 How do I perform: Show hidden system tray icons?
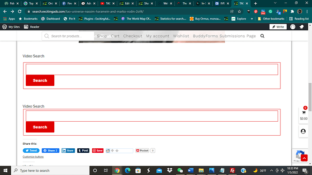point(271,170)
